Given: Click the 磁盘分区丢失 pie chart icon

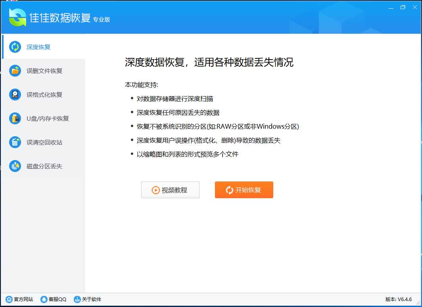Looking at the screenshot, I should click(15, 166).
